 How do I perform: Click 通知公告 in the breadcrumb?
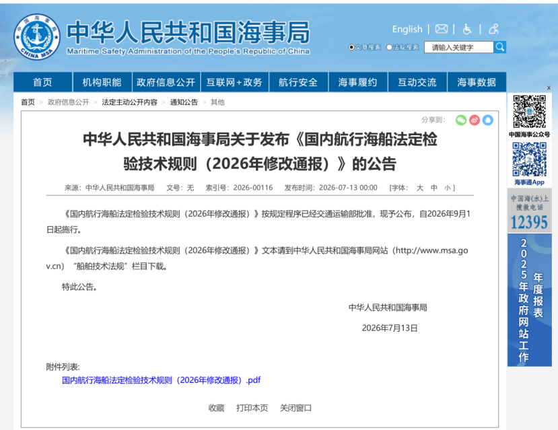(x=184, y=102)
